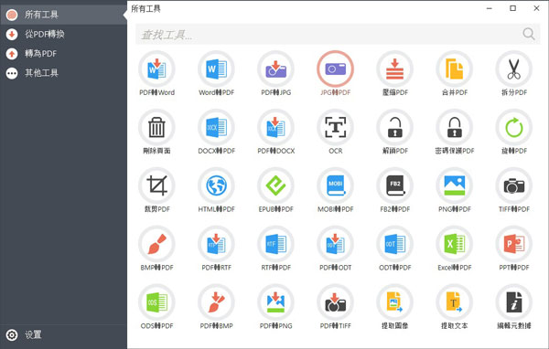549x349 pixels.
Task: Open the 设置 settings entry
Action: (63, 335)
